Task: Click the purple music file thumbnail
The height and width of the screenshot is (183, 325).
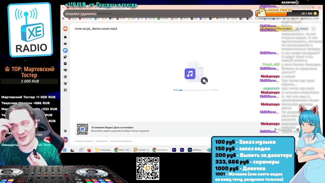Action: (190, 74)
